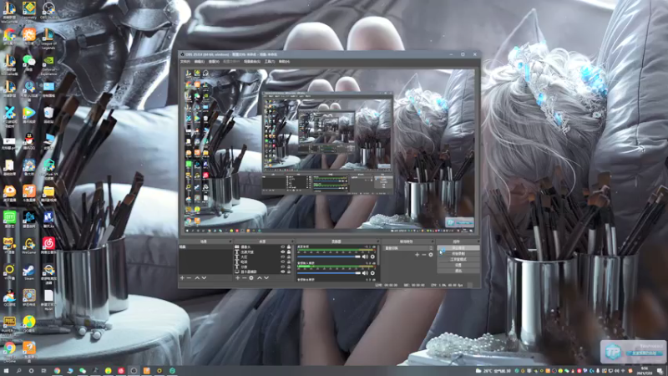Undock Audio Mixer panel via header icon
The height and width of the screenshot is (376, 668).
pos(378,241)
